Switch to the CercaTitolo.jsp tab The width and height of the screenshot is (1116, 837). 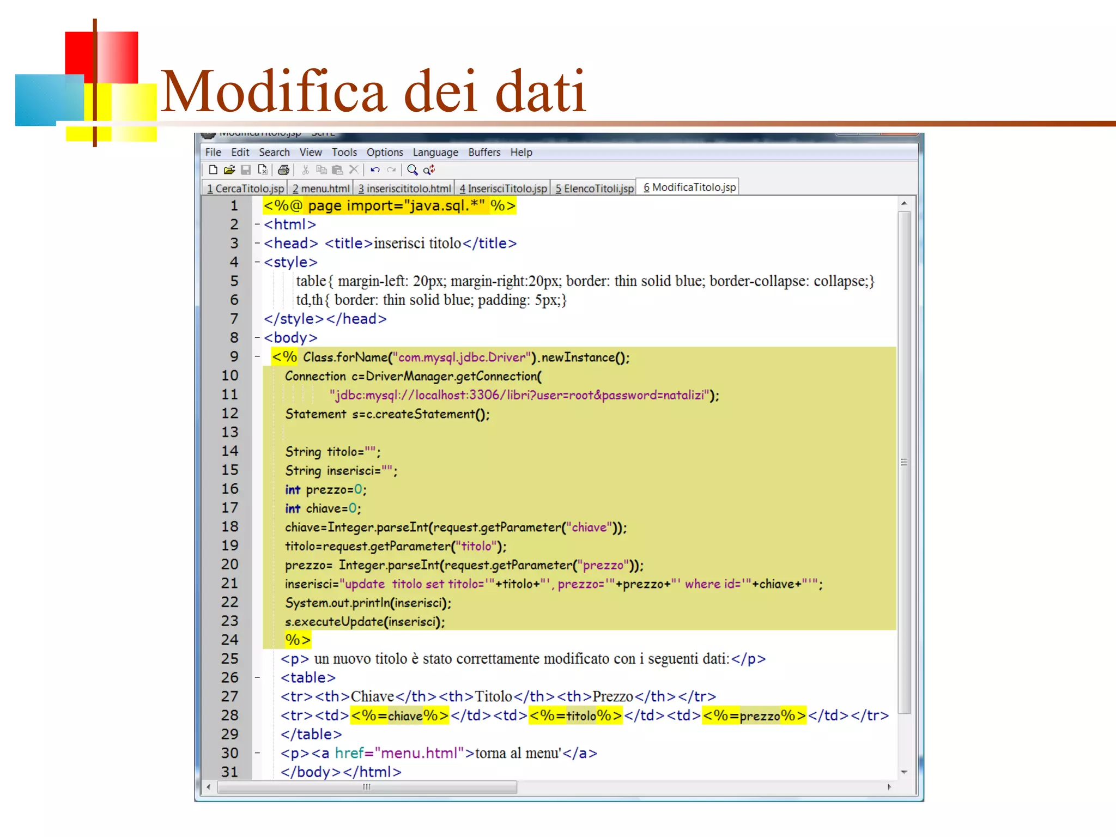click(x=245, y=188)
